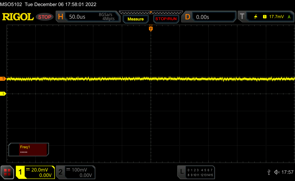
Task: Toggle channel 2 label
Action: [60, 172]
